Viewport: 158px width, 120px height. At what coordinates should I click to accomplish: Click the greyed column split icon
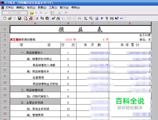point(74,18)
